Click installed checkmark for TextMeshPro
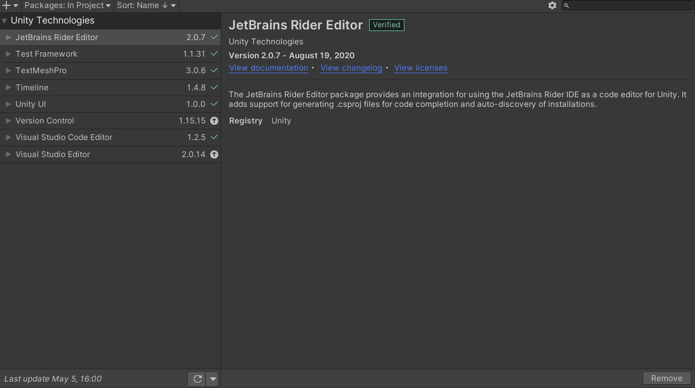The height and width of the screenshot is (388, 695). pos(214,71)
